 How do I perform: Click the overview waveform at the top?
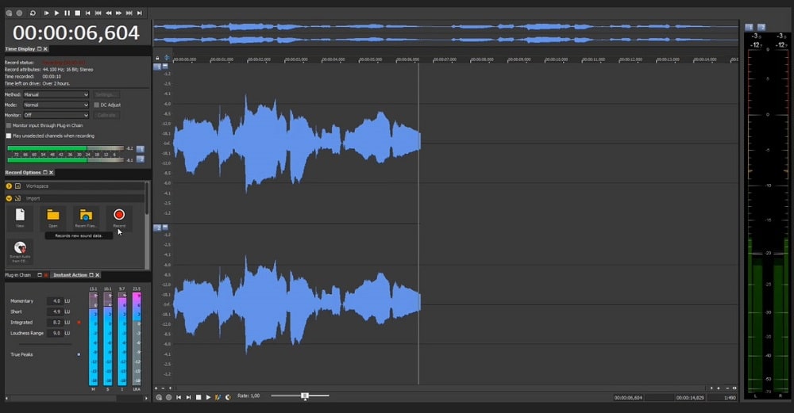445,33
